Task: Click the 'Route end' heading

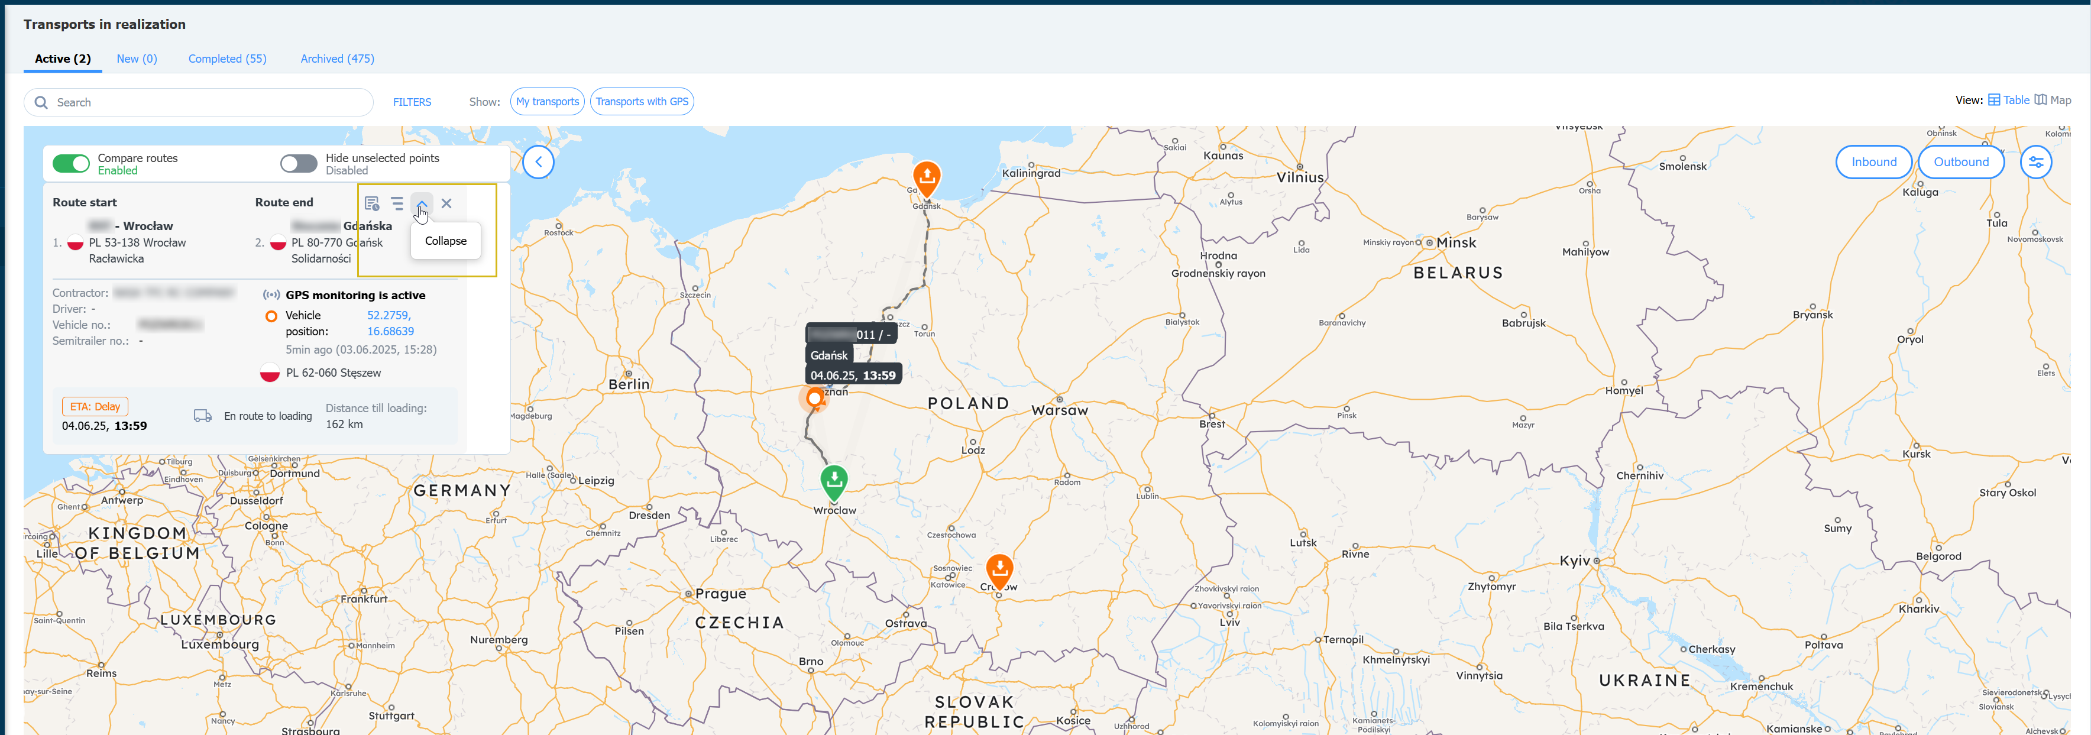Action: (x=284, y=202)
